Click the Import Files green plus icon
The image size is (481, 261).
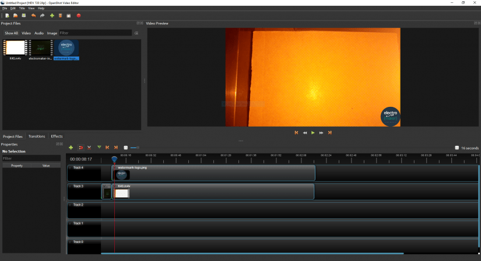51,15
